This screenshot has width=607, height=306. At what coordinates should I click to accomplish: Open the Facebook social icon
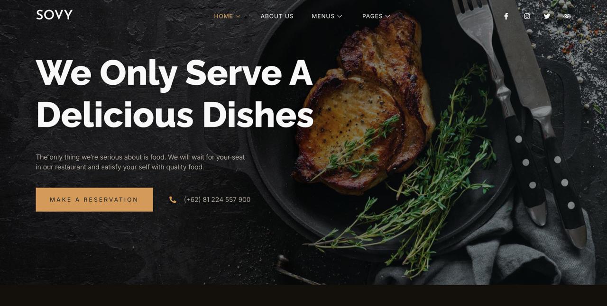(x=506, y=16)
